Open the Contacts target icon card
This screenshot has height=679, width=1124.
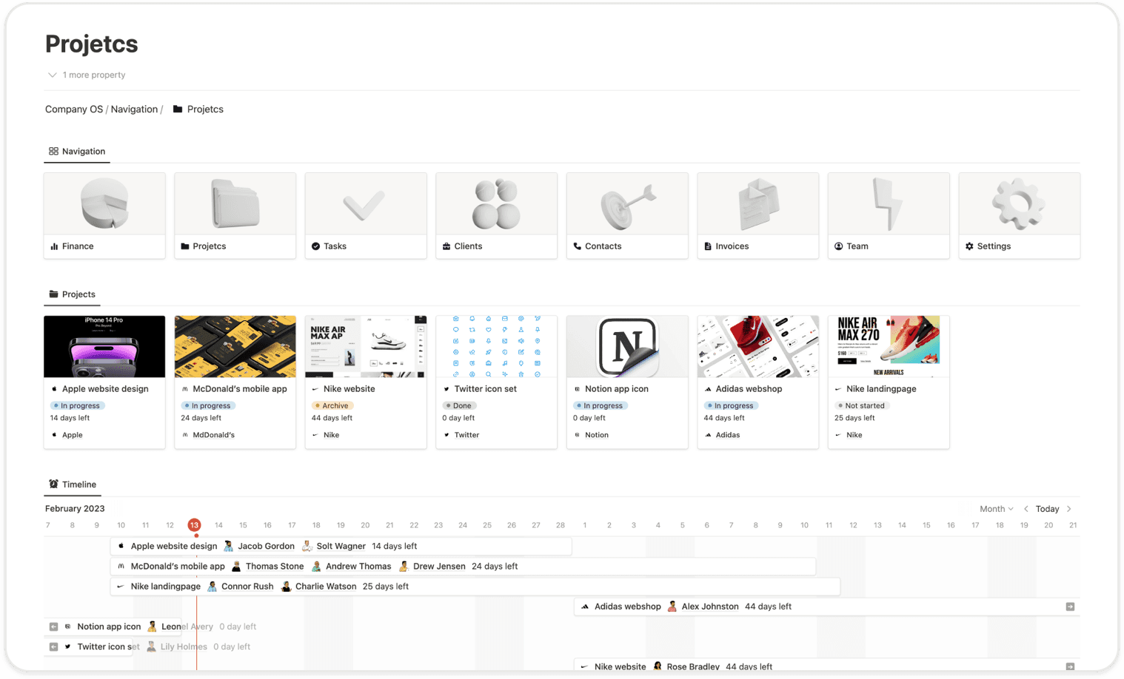click(x=627, y=215)
